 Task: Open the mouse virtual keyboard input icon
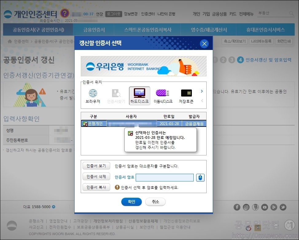200,177
